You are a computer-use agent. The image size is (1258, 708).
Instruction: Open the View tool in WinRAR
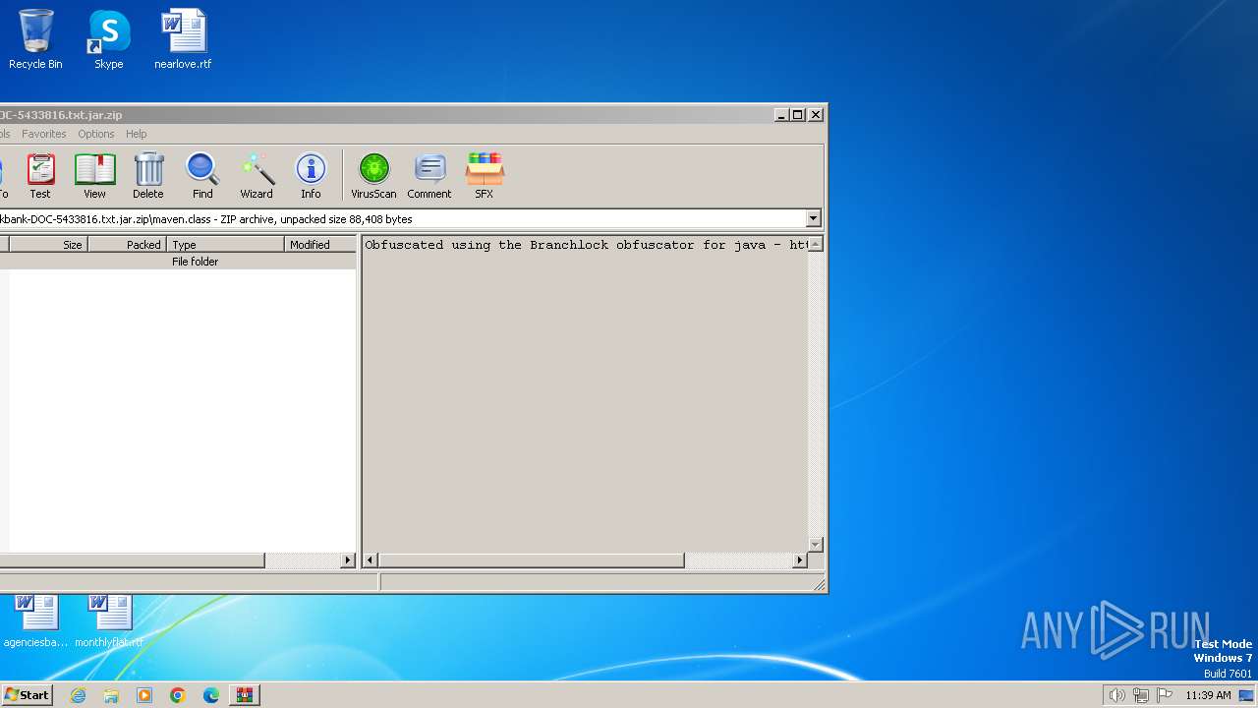point(94,176)
